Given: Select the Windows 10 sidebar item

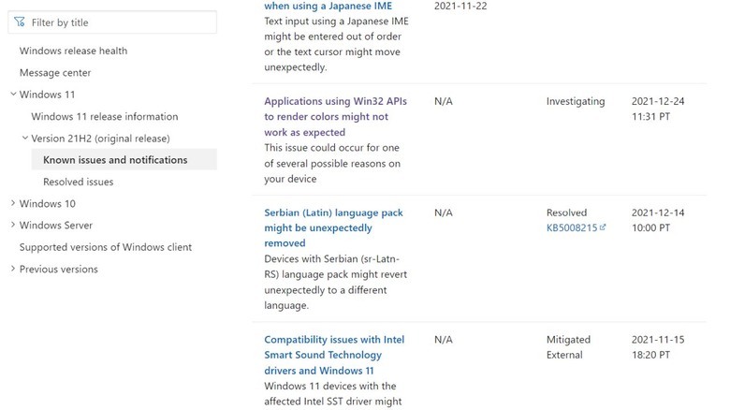Looking at the screenshot, I should click(47, 204).
